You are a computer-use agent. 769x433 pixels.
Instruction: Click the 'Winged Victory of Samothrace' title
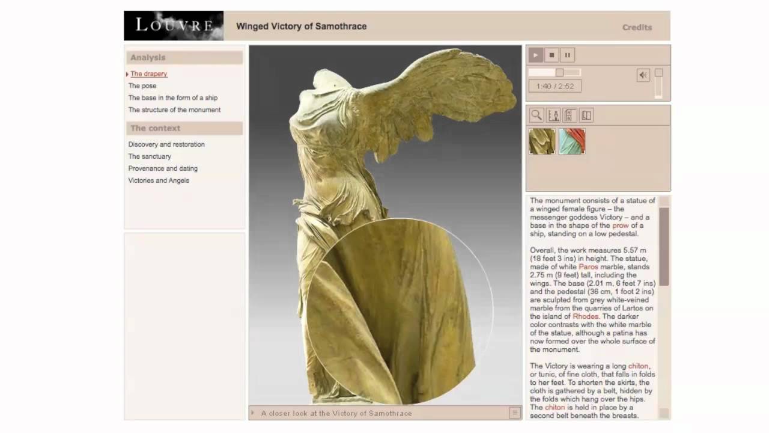tap(301, 26)
